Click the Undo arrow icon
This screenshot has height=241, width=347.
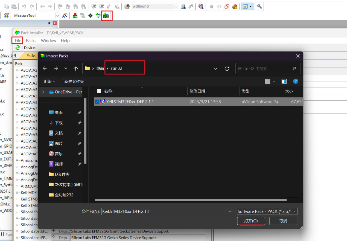(x=24, y=6)
